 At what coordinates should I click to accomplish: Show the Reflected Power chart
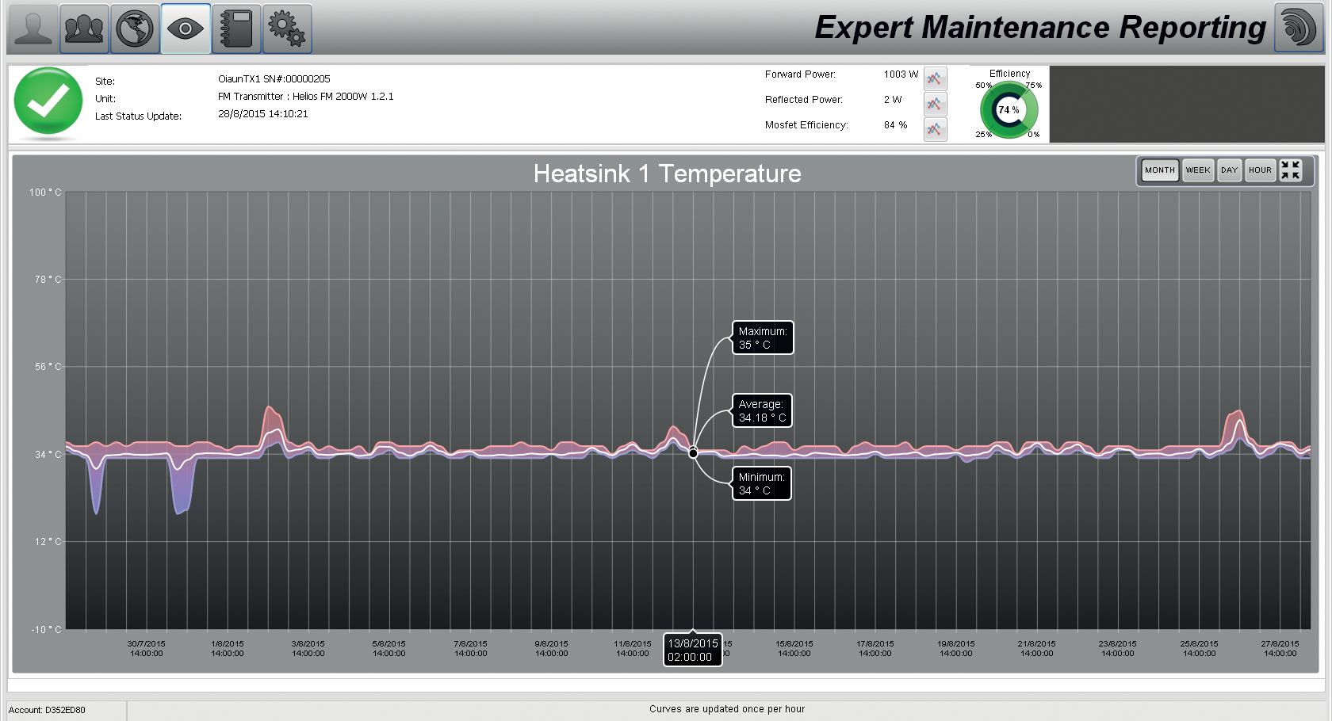coord(935,104)
